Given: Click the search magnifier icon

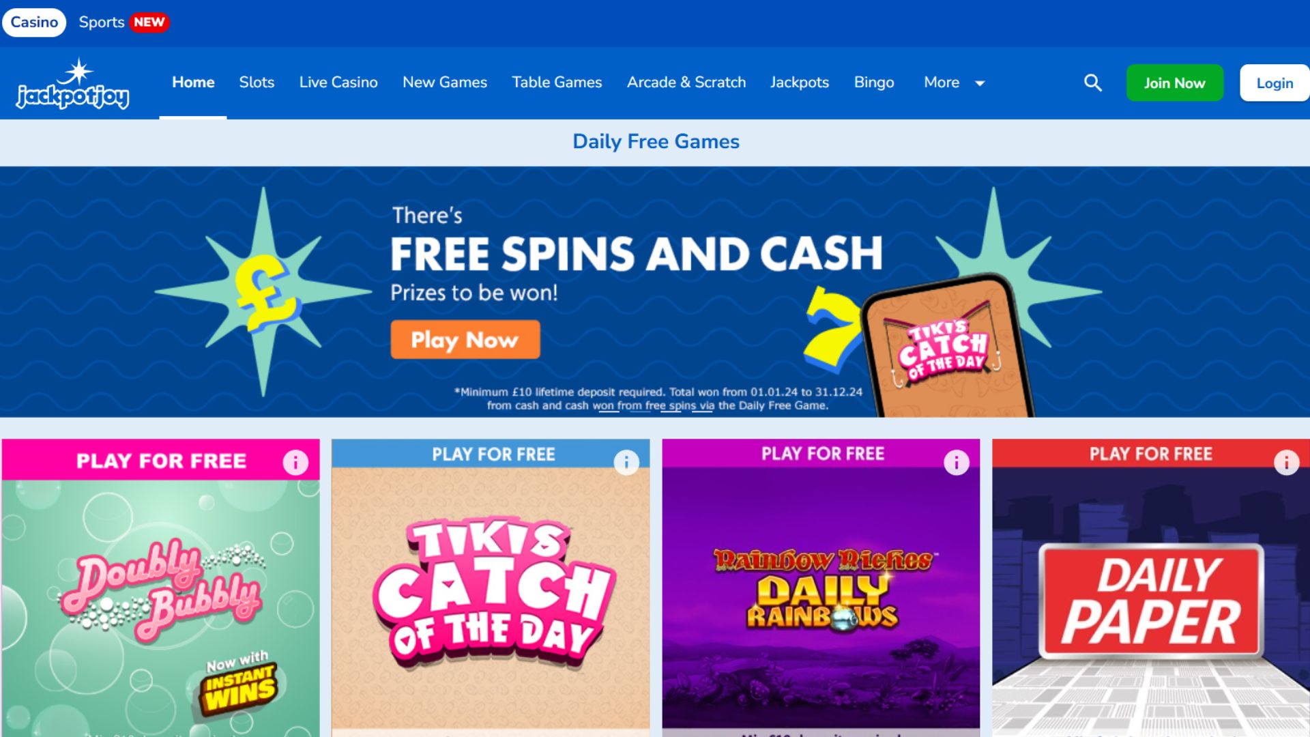Looking at the screenshot, I should (x=1093, y=83).
